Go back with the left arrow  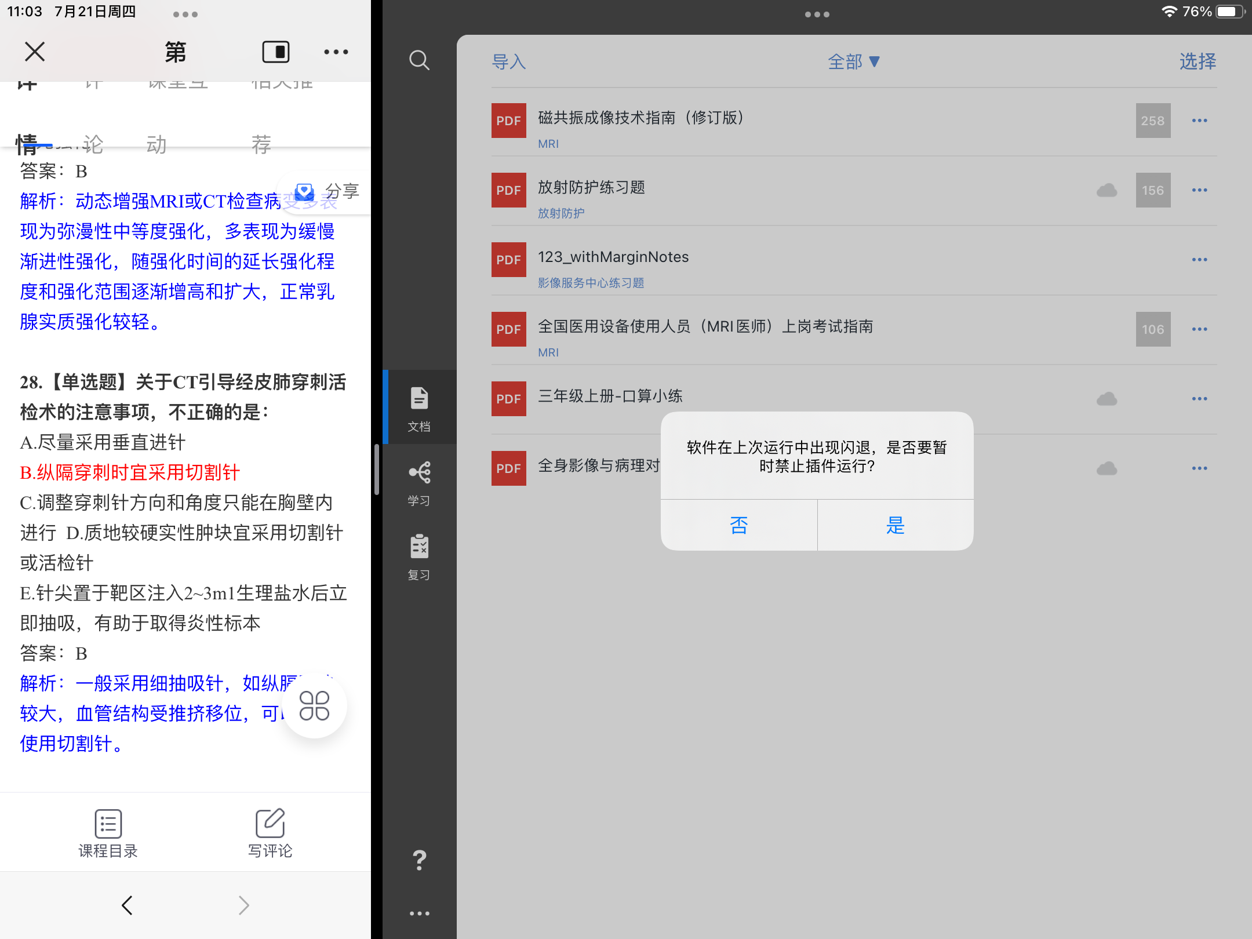click(x=127, y=905)
